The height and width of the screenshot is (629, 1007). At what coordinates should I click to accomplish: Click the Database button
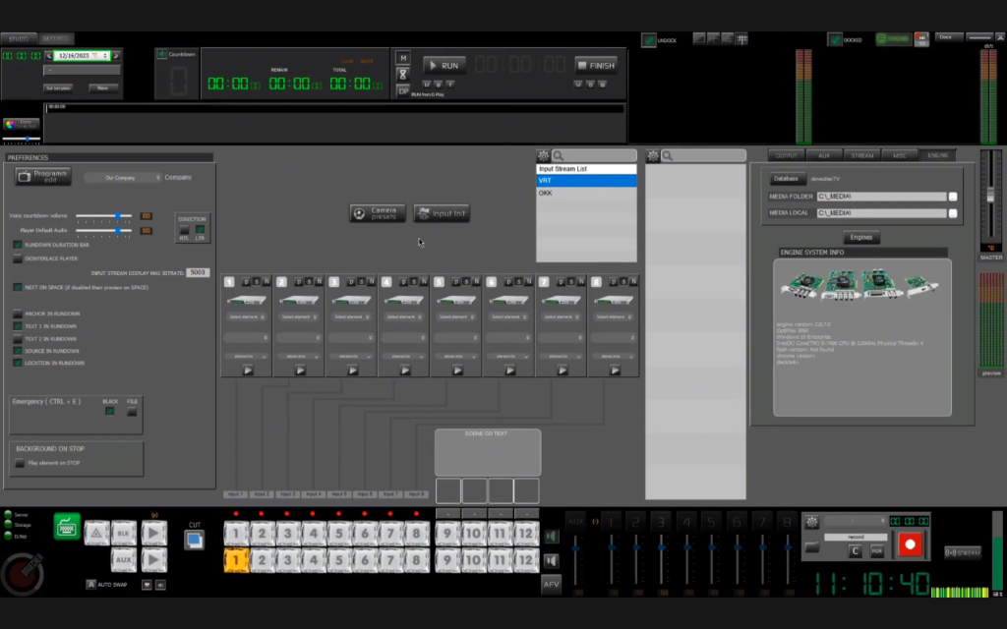click(786, 179)
